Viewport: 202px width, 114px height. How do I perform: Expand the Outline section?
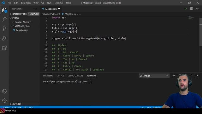[15, 104]
